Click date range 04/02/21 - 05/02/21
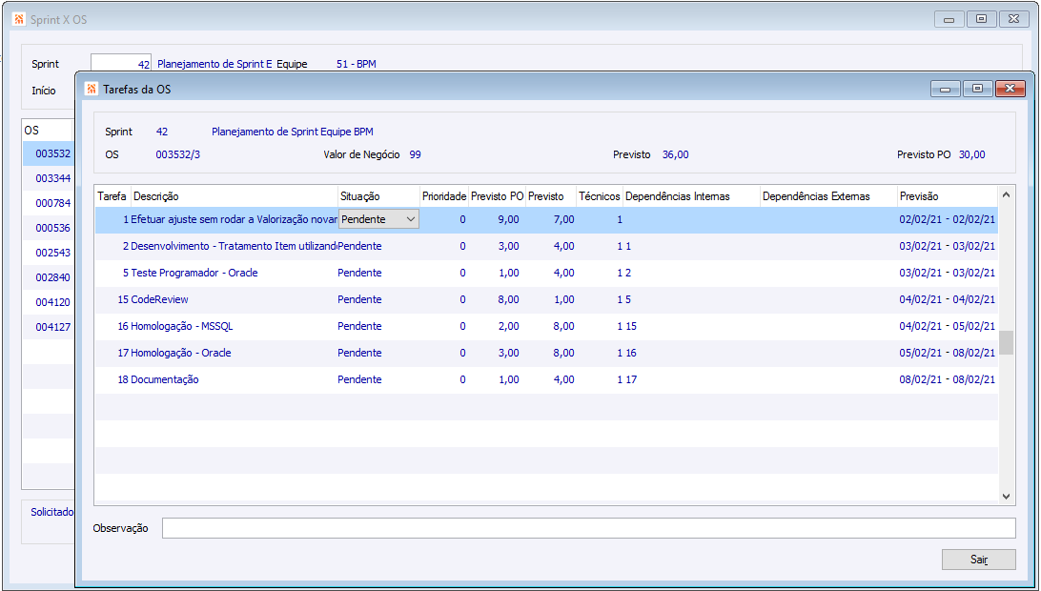 point(948,326)
